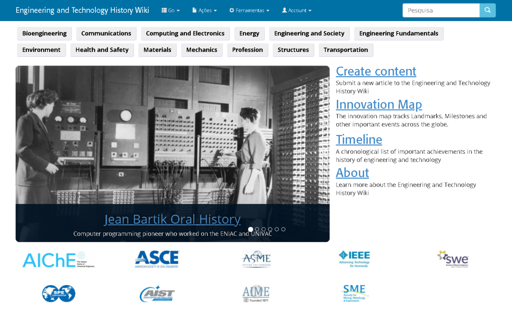Screen dimensions: 512x312
Task: Open the ASME logo link
Action: (x=256, y=259)
